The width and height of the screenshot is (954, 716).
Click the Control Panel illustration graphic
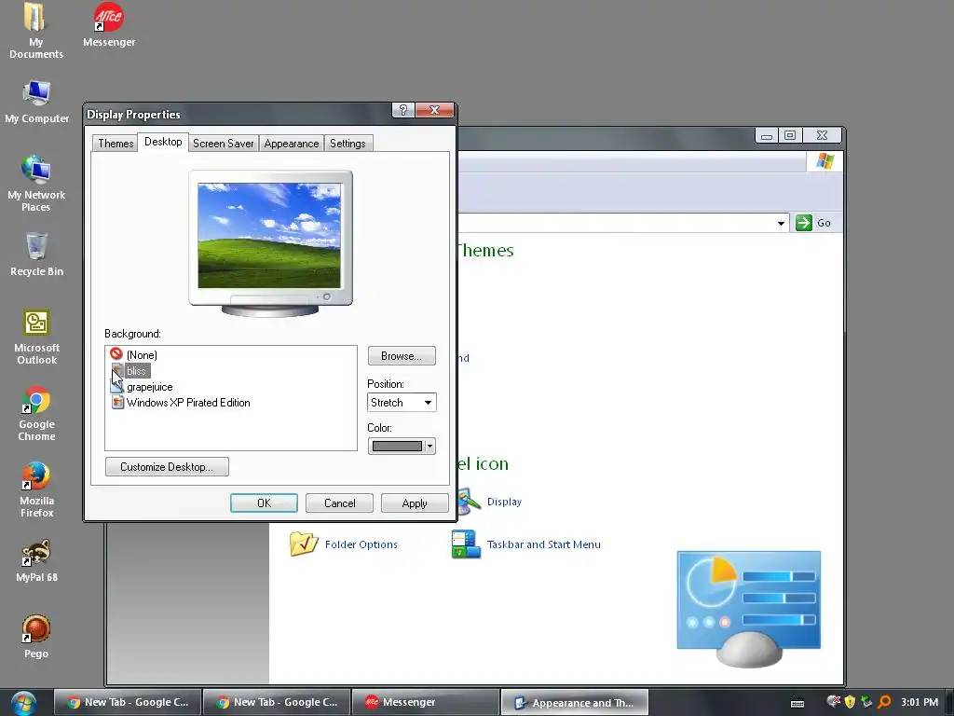[x=749, y=609]
